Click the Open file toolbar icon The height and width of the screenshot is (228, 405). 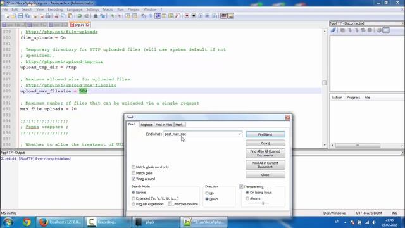13,16
